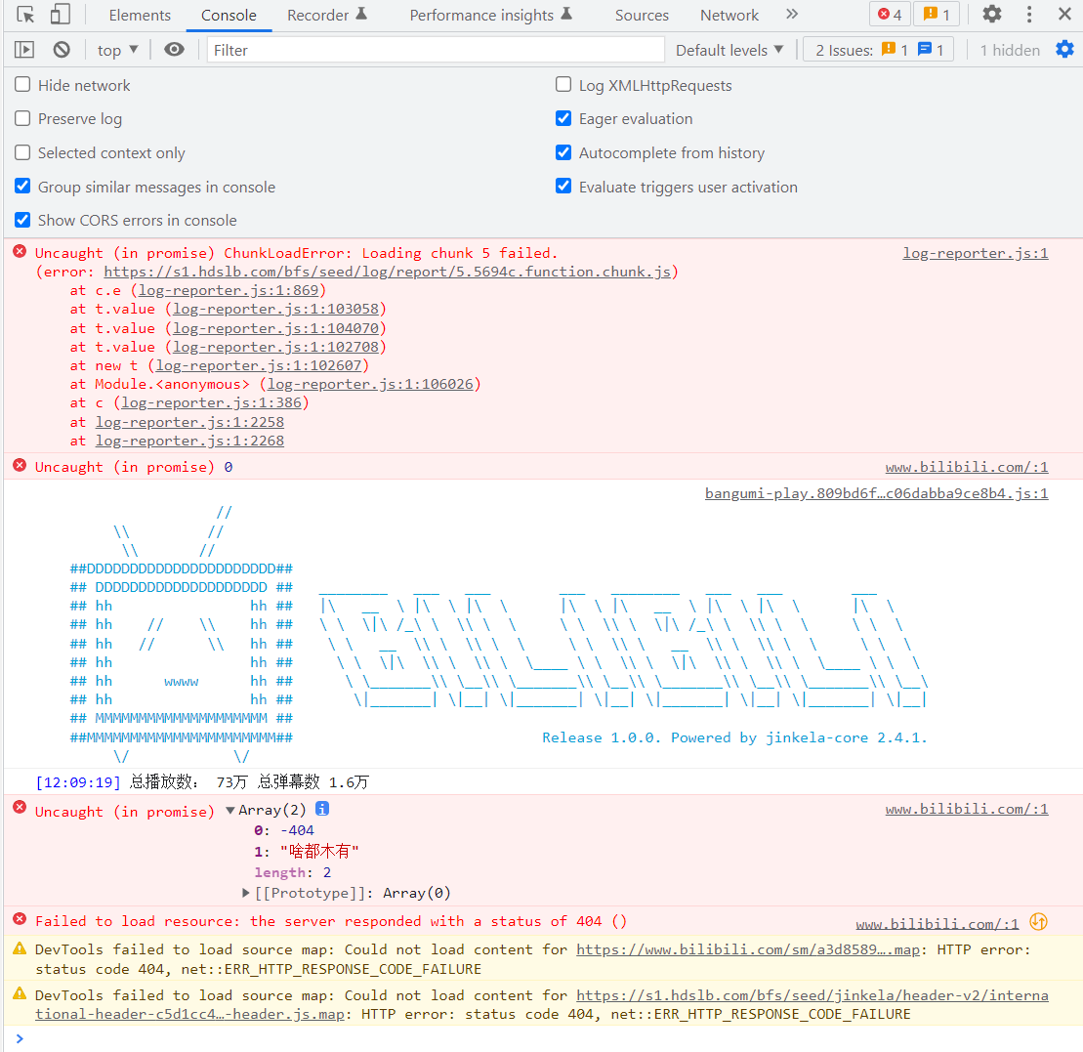
Task: Click the www.bilibili.com/:1 link beside Array(2)
Action: point(967,809)
